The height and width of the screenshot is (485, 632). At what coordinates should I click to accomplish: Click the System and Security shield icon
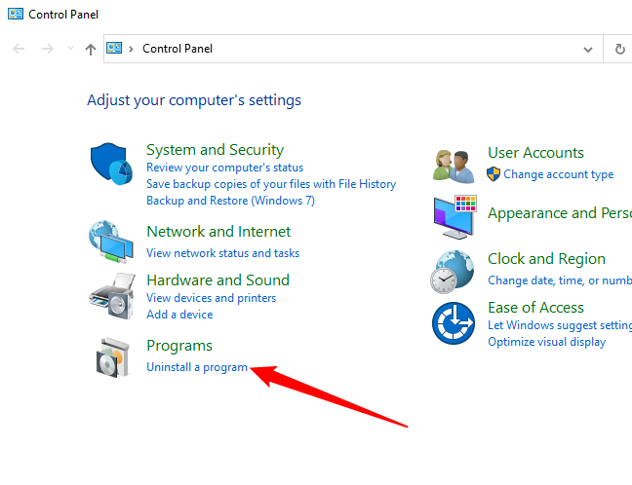[x=110, y=168]
